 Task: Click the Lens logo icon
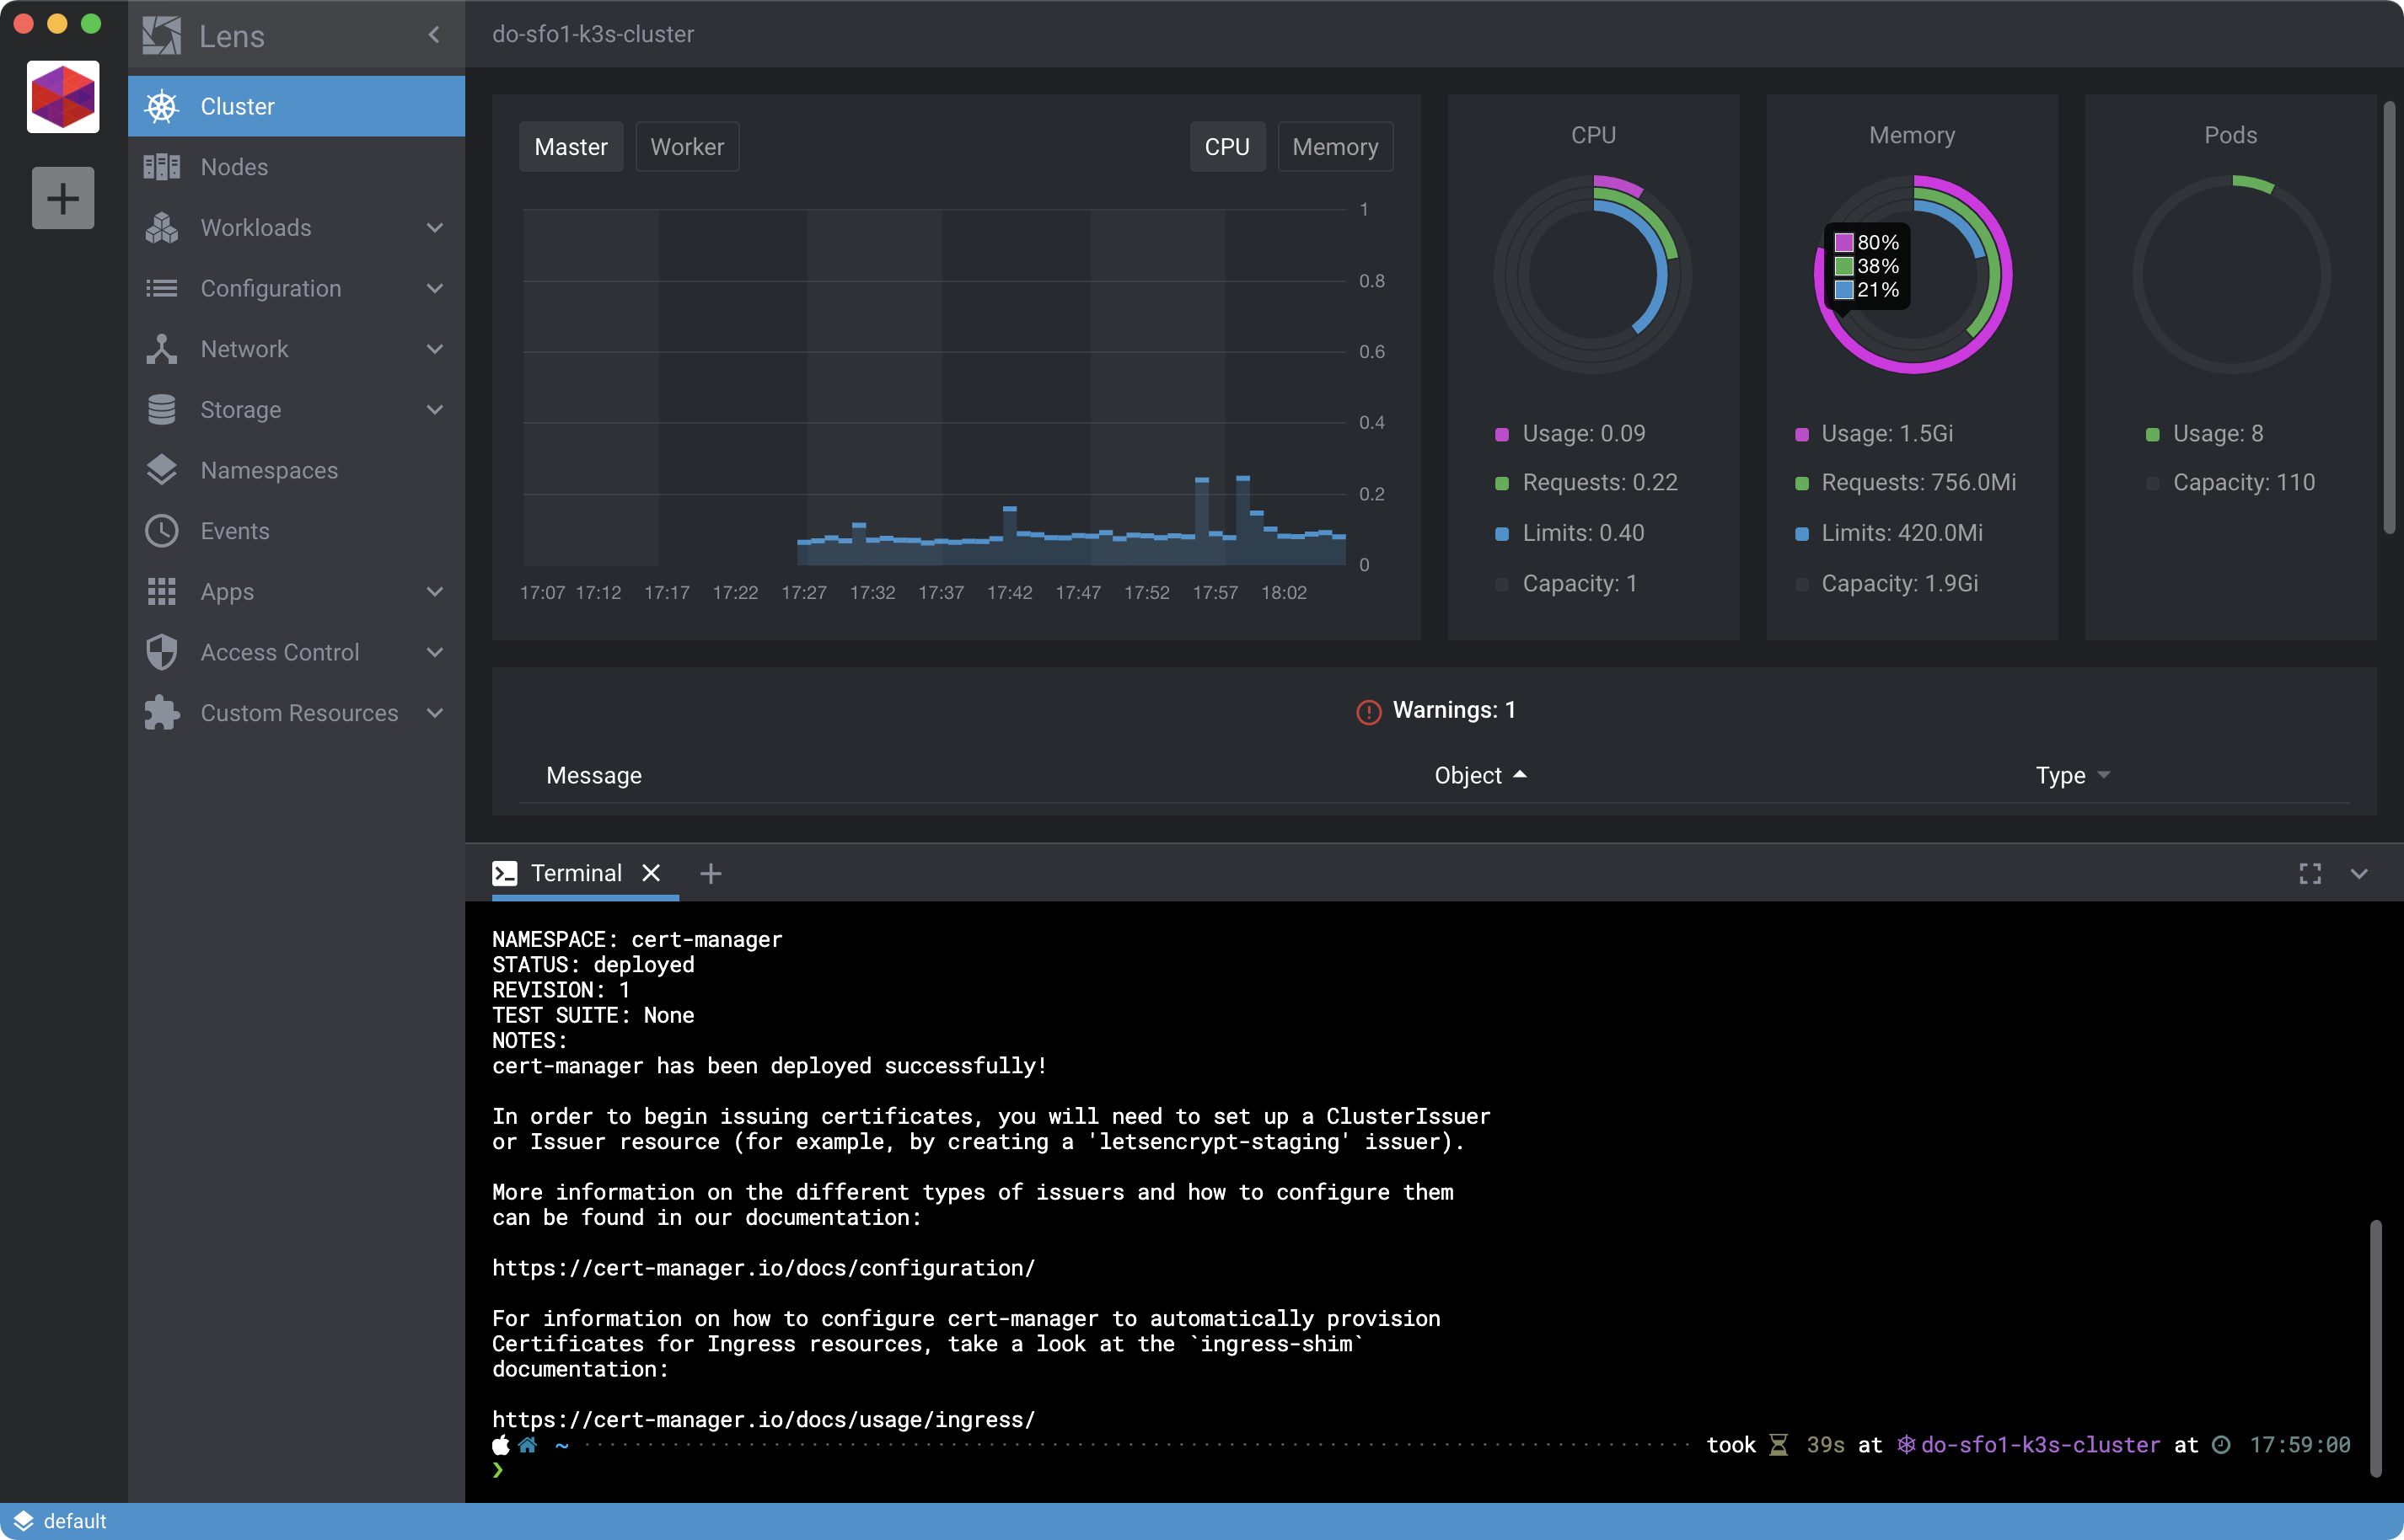[161, 36]
